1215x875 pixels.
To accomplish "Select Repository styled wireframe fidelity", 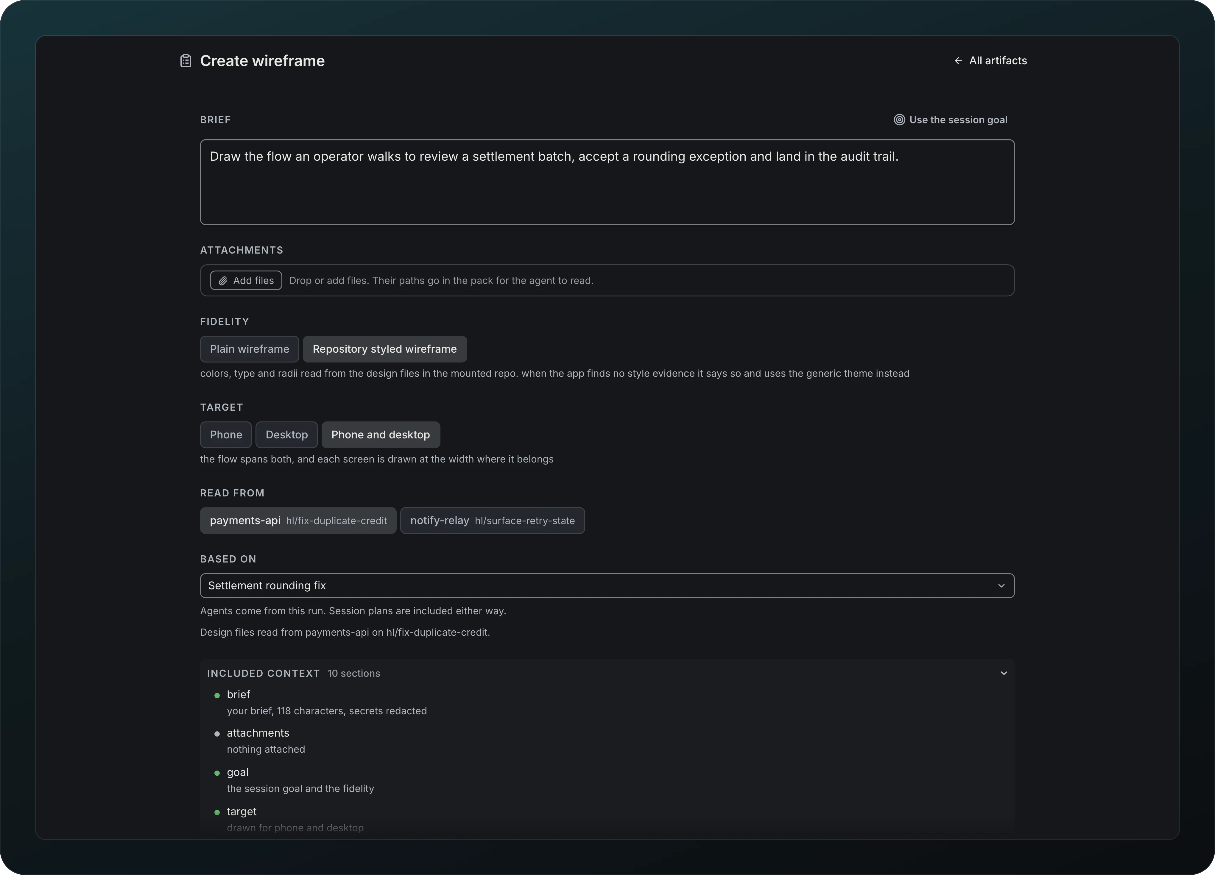I will tap(385, 349).
